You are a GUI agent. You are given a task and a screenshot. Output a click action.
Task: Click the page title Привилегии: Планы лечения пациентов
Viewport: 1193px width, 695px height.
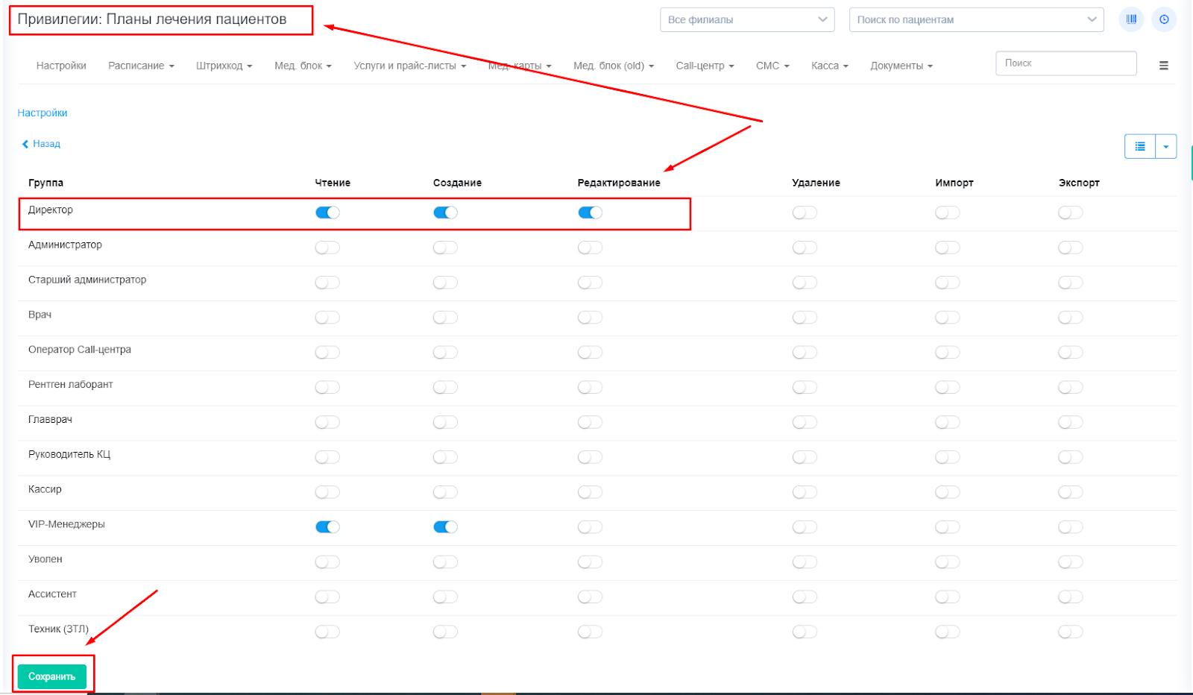(x=152, y=19)
